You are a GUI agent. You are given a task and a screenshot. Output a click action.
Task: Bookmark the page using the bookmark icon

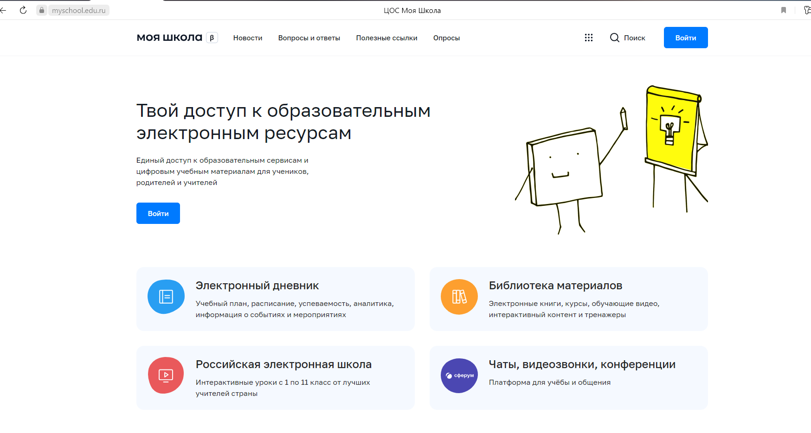pos(783,10)
